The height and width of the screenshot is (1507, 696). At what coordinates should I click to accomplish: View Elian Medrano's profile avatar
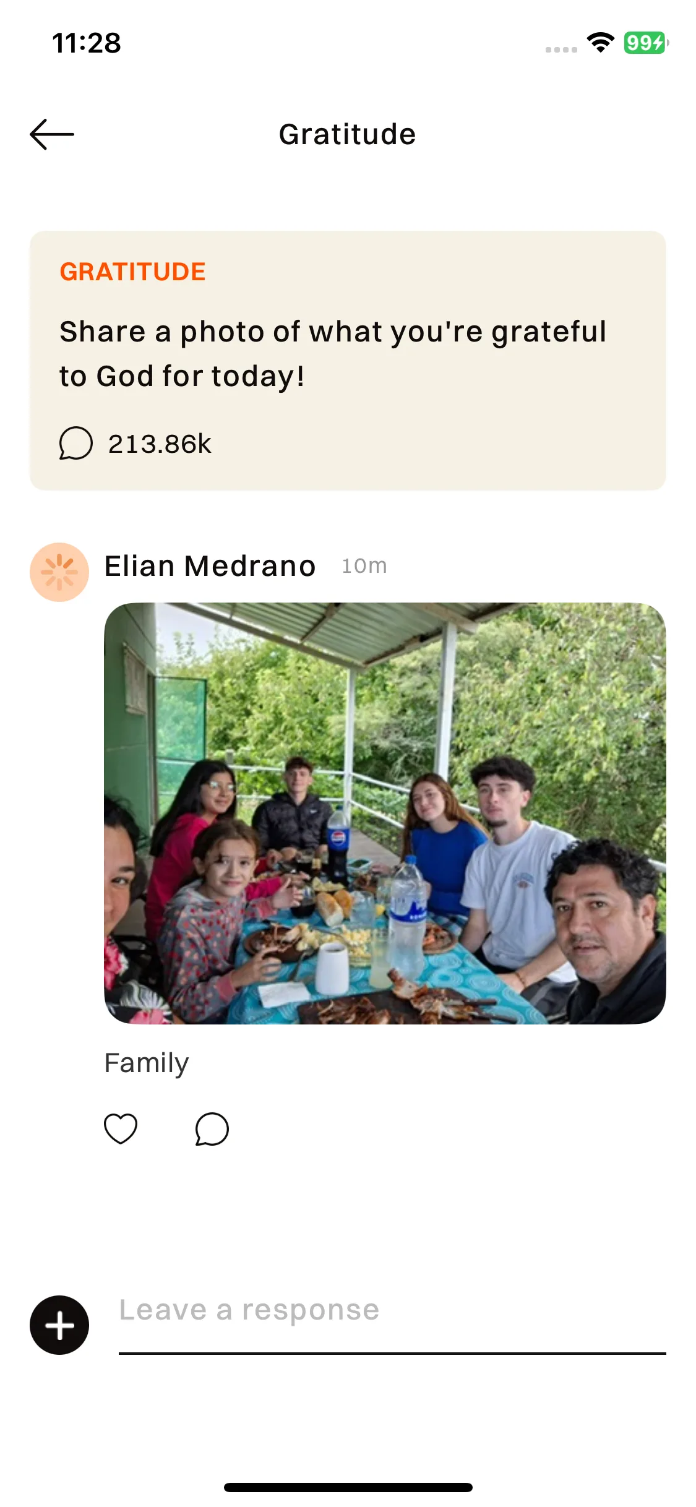click(59, 572)
